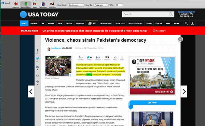Click Register Now in Tiger Woods ad
The height and width of the screenshot is (126, 205).
pos(164,92)
